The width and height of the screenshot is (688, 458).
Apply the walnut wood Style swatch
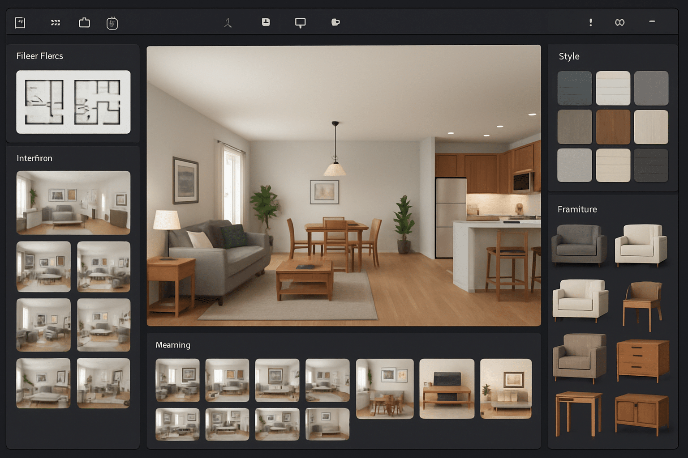[x=613, y=127]
